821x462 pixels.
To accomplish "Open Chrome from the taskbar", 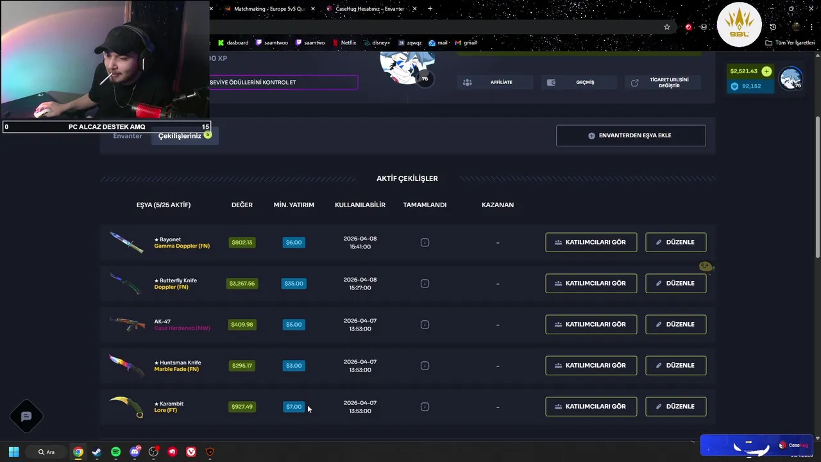I will (78, 452).
